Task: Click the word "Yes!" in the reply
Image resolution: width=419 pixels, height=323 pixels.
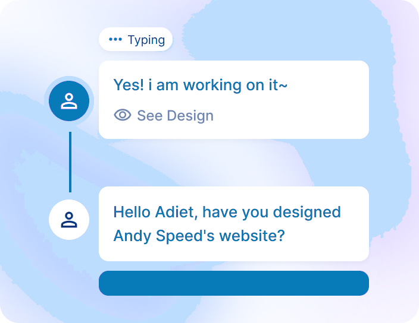Action: [x=128, y=85]
